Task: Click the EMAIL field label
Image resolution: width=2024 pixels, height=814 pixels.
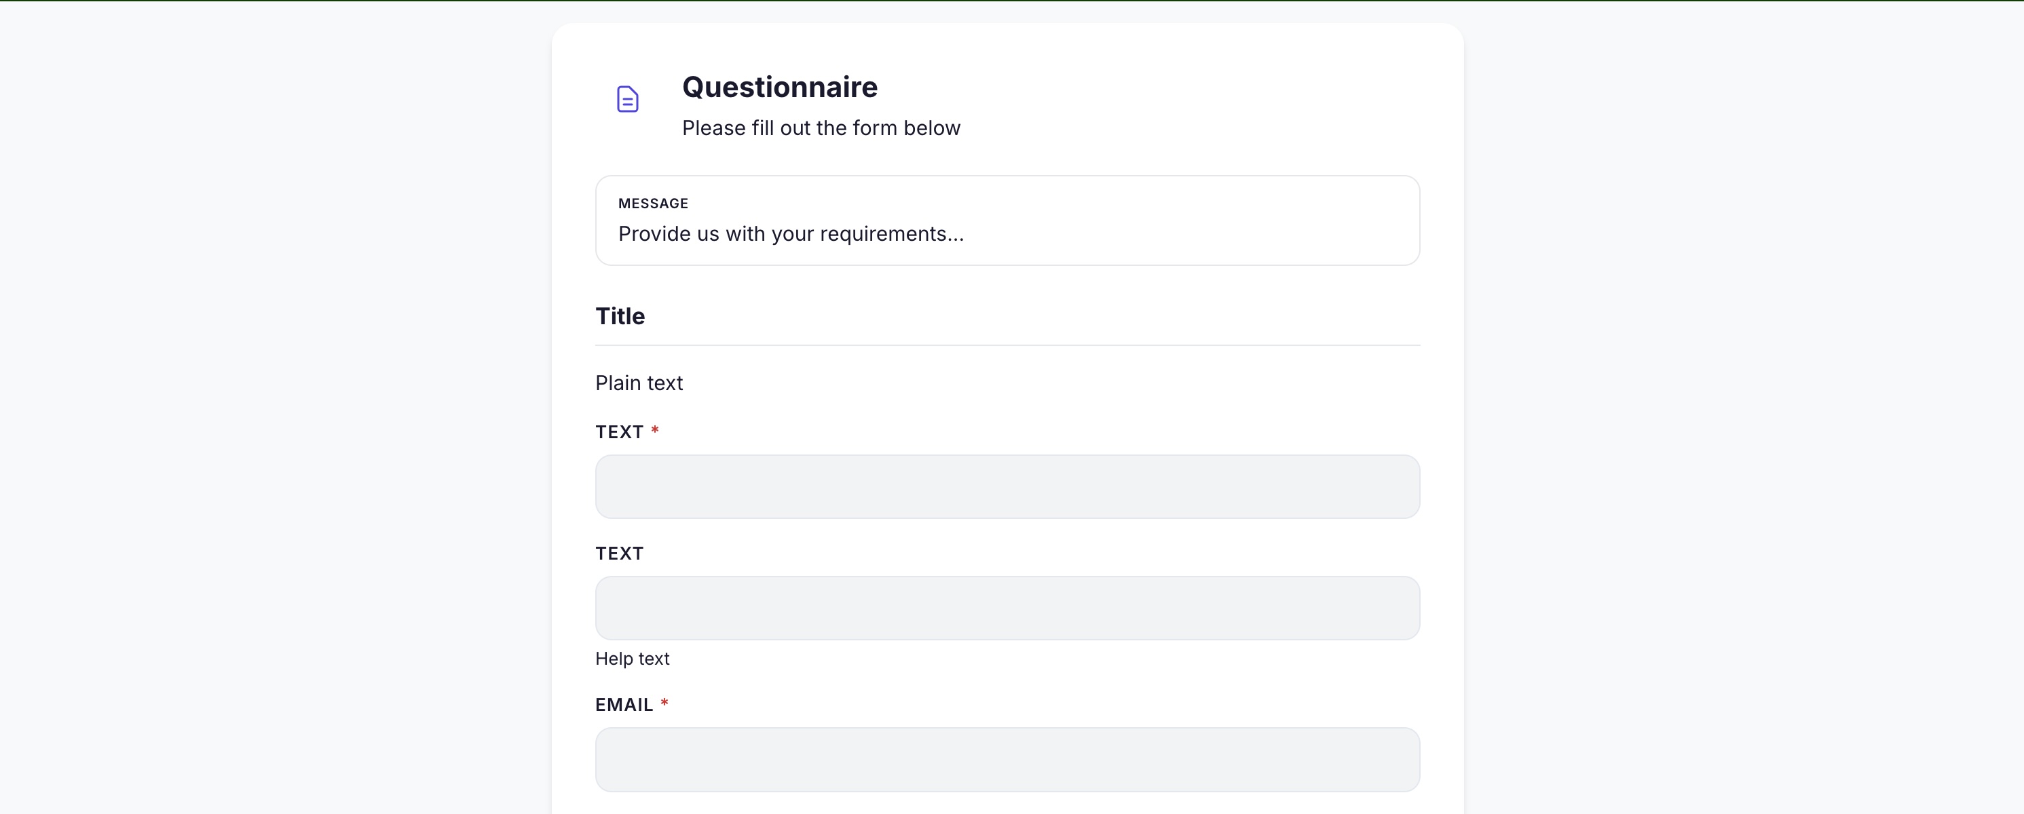Action: pyautogui.click(x=623, y=703)
